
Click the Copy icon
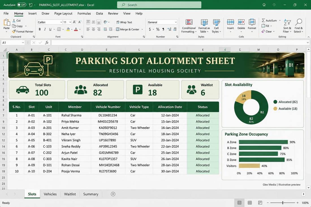click(14, 26)
